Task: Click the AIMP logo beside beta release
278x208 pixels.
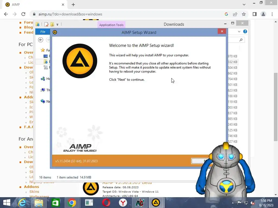Action: tap(91, 188)
